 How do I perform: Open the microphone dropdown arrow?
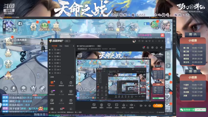point(127,105)
